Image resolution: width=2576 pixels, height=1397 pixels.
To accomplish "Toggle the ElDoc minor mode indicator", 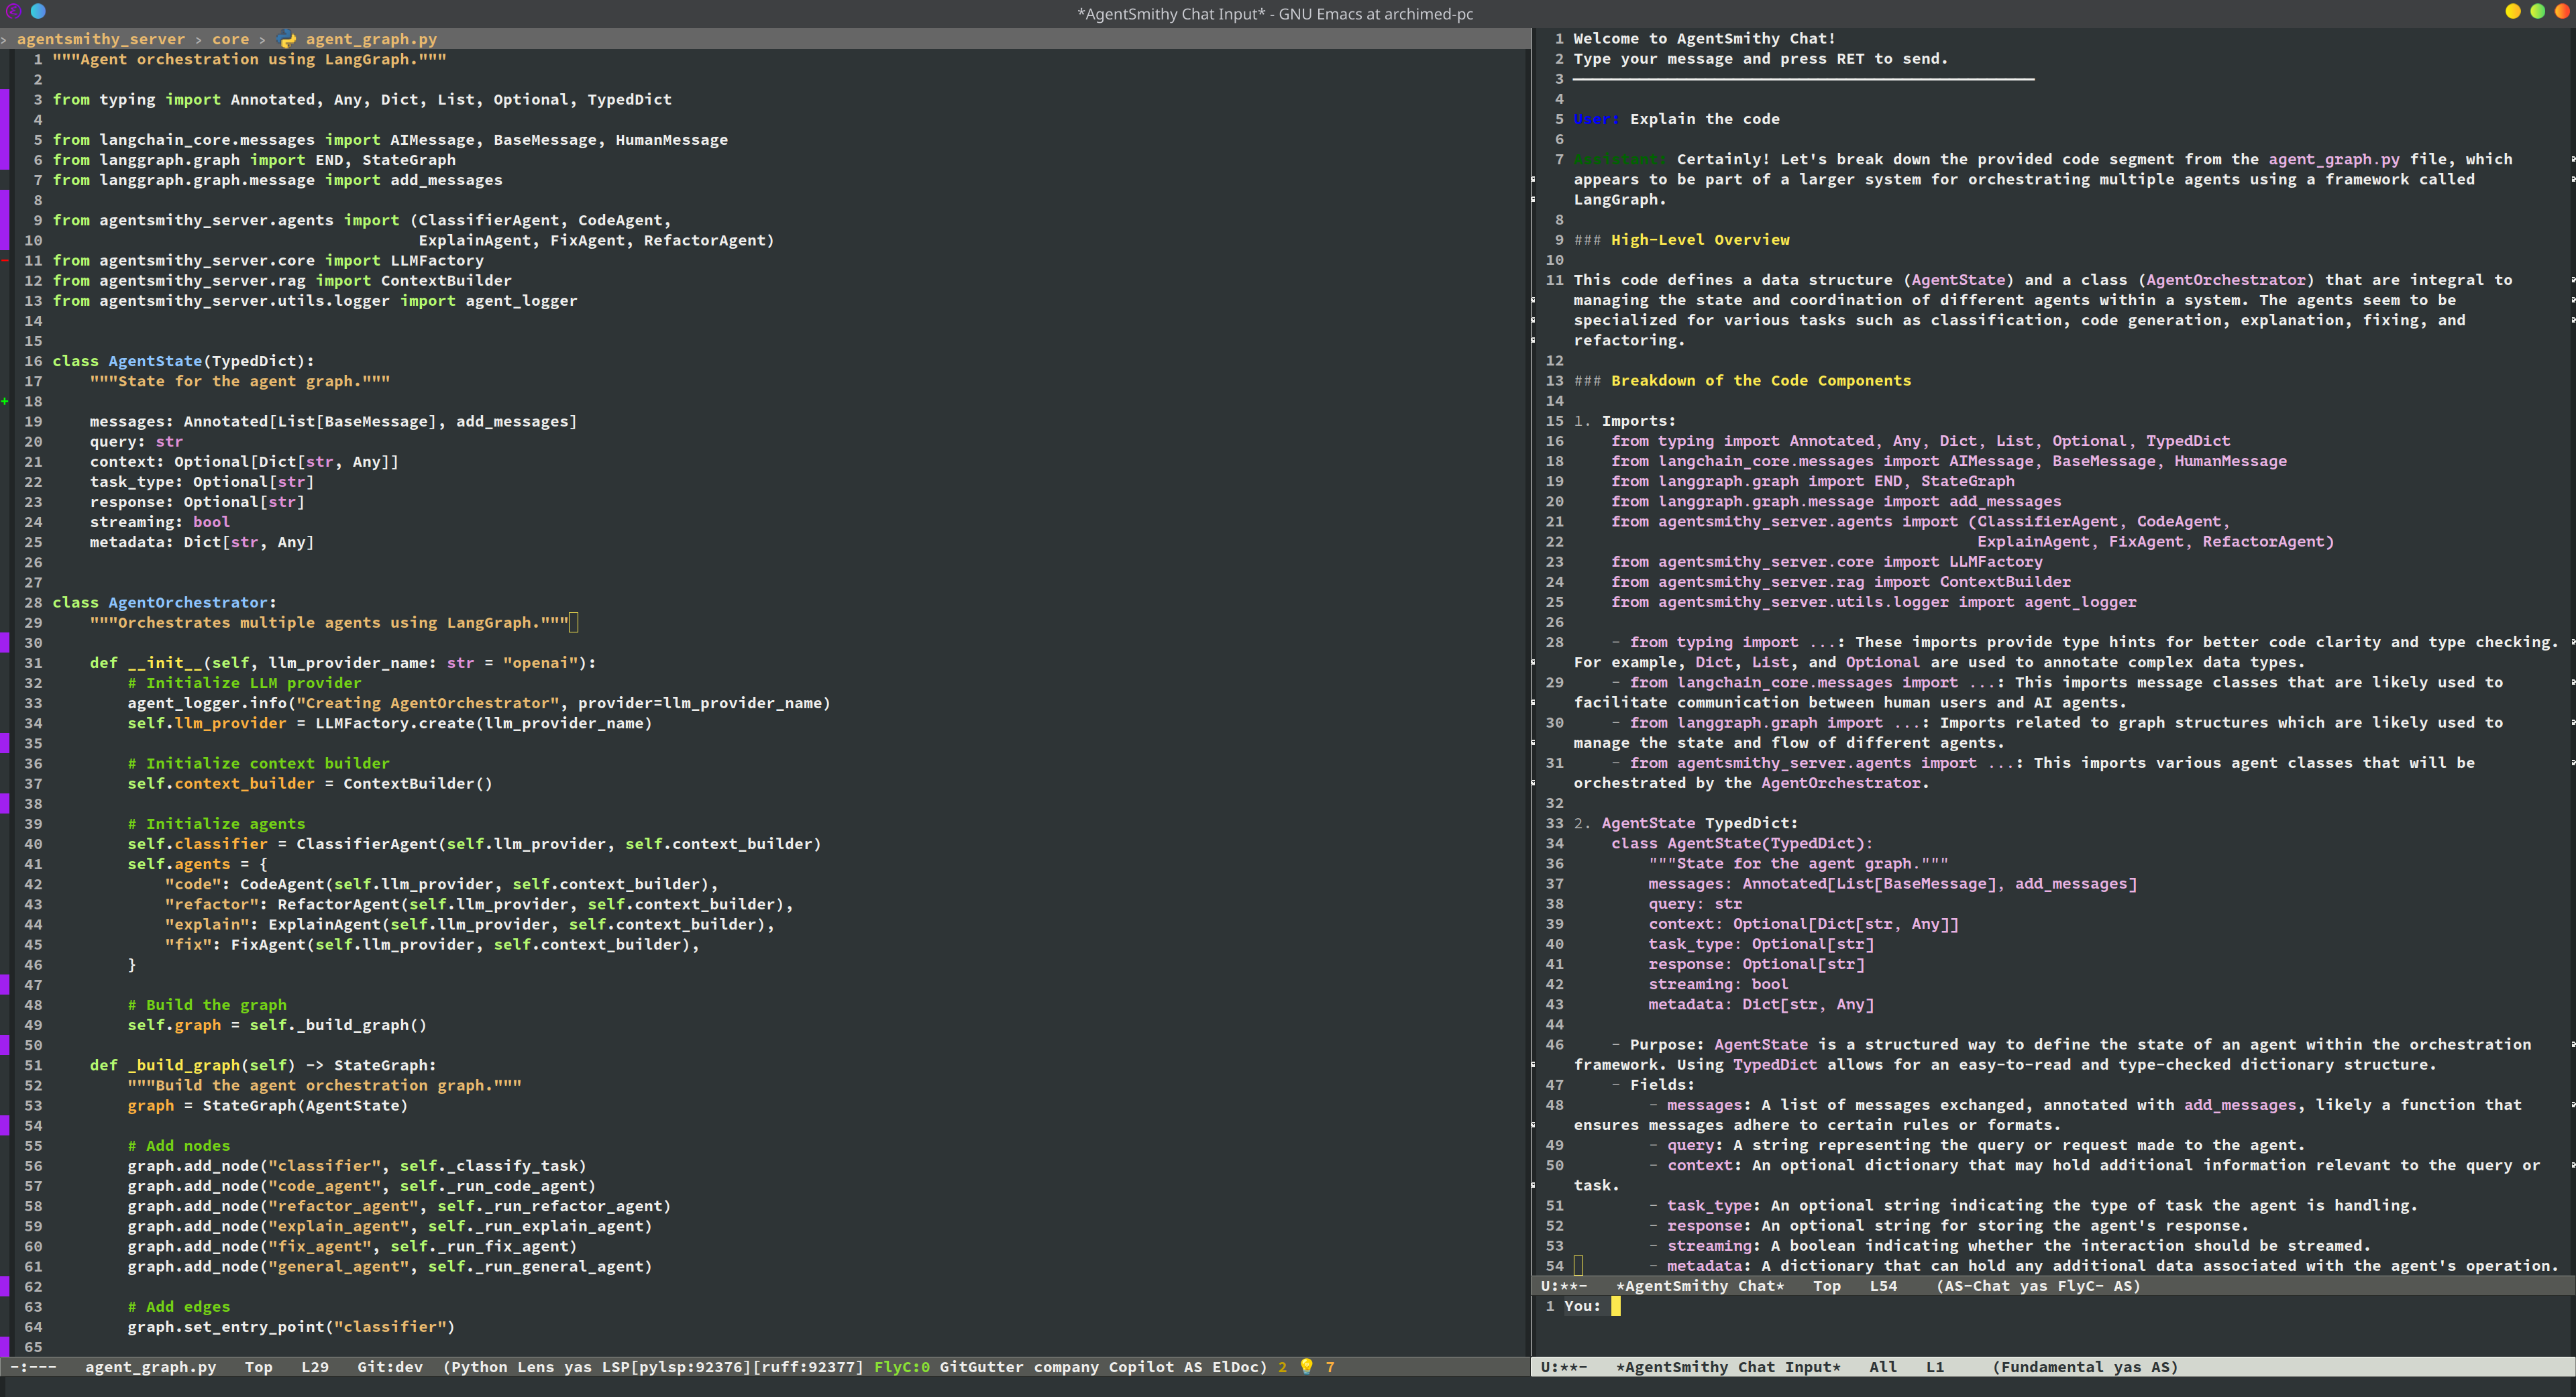I will point(1235,1367).
